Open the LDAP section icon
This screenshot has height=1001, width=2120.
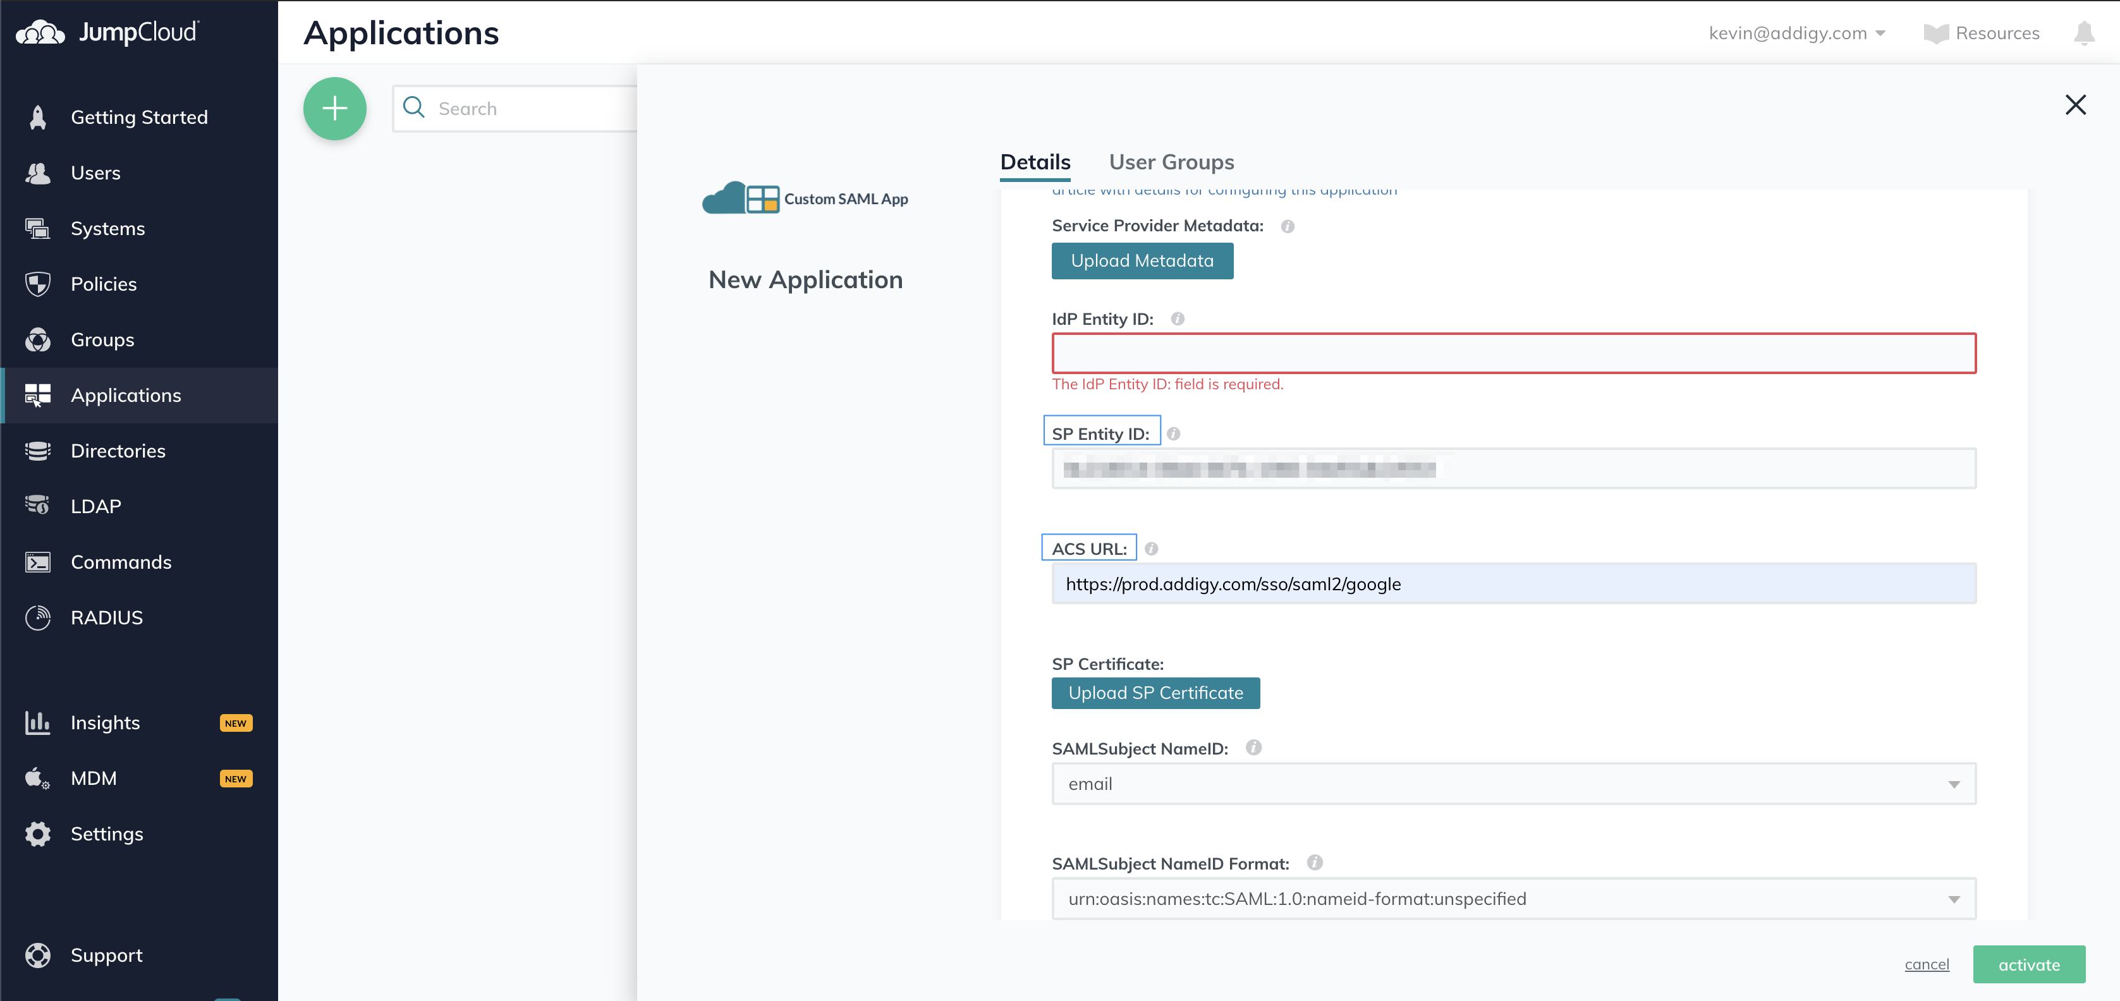click(x=38, y=506)
